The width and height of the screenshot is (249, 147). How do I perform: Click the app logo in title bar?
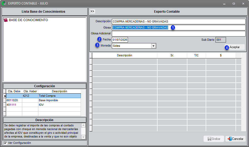click(x=4, y=3)
